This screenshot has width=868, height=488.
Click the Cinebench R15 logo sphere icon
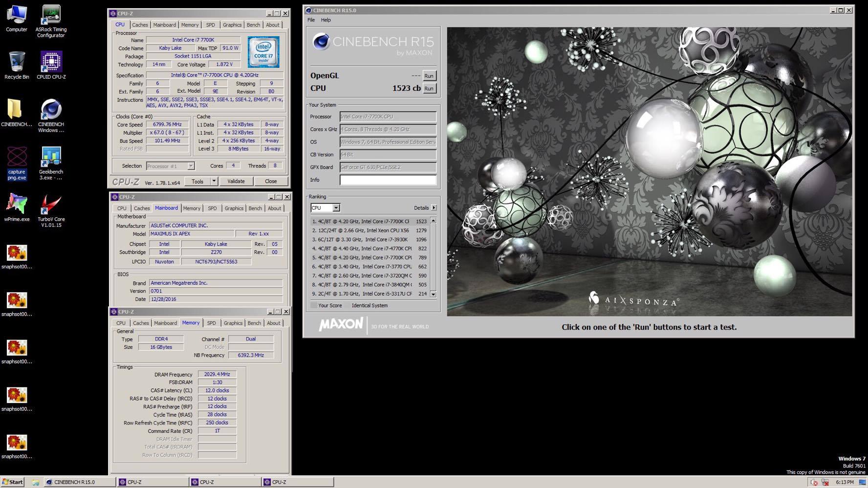(x=321, y=42)
